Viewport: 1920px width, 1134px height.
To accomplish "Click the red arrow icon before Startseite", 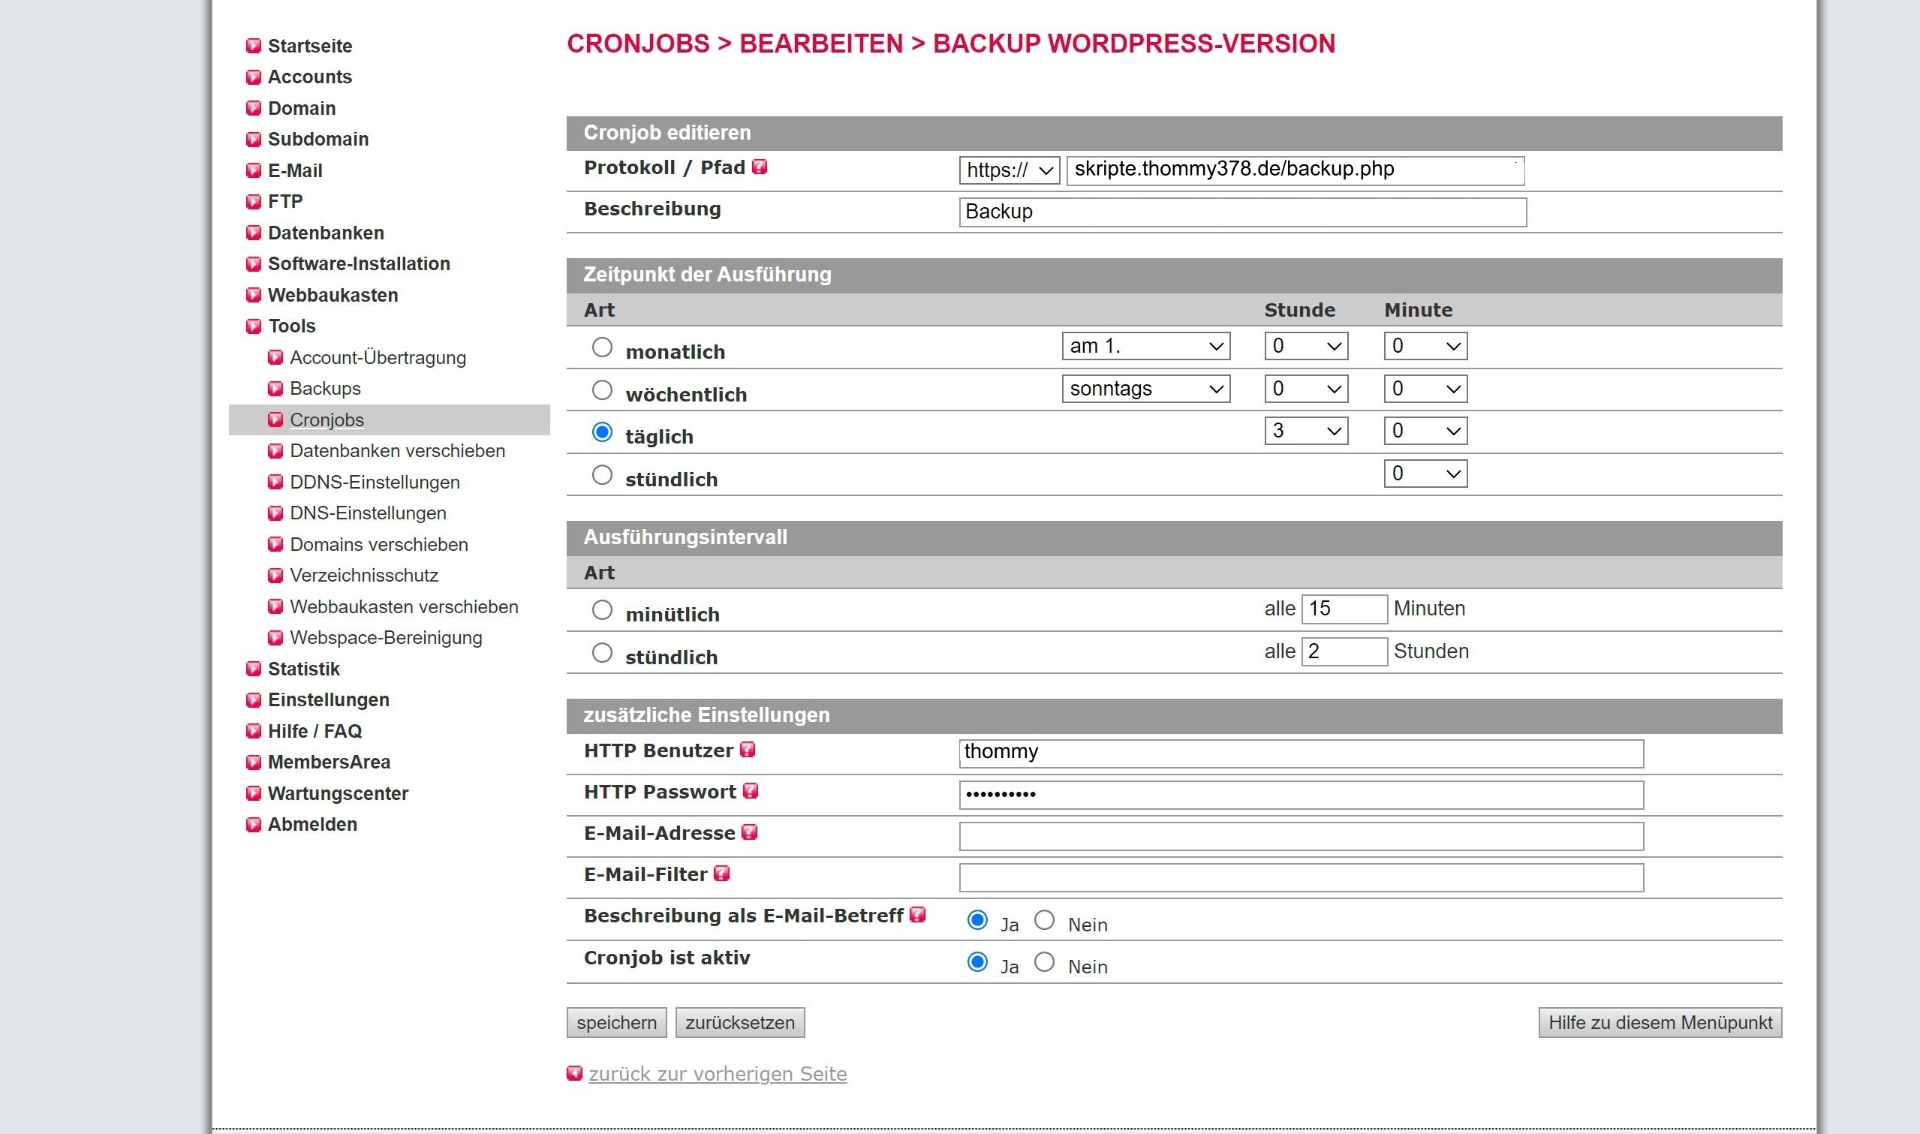I will coord(254,47).
